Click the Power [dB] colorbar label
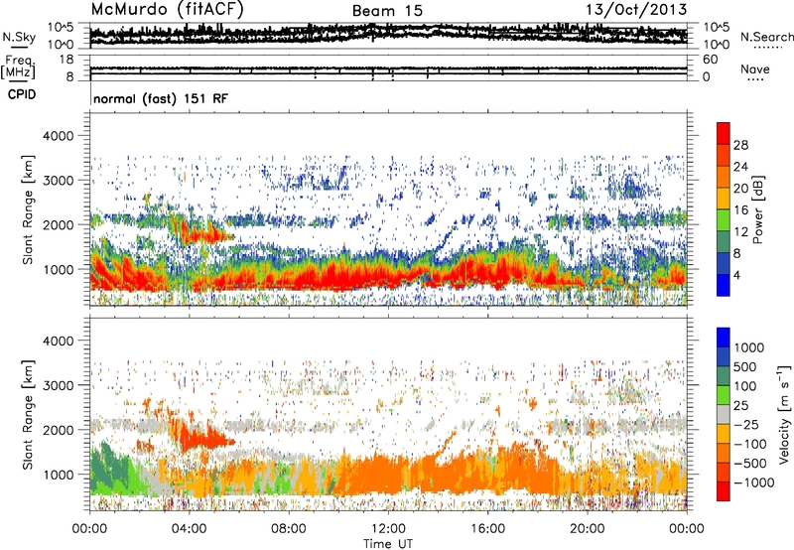Image resolution: width=794 pixels, height=550 pixels. 757,209
